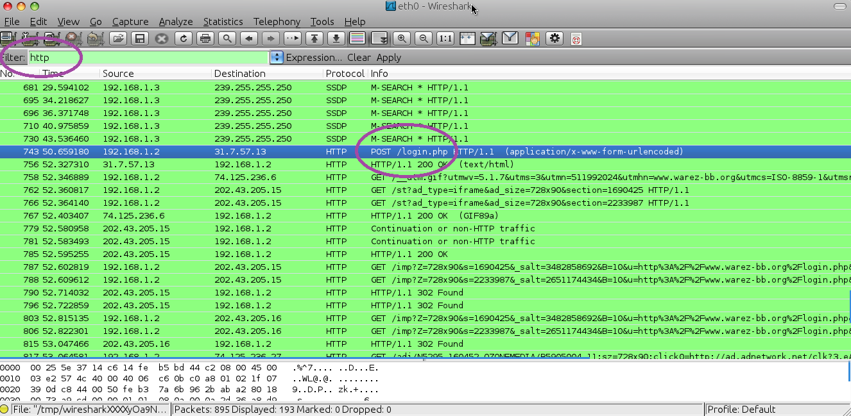Screen dimensions: 851x416
Task: Save capture file floppy icon
Action: coord(140,38)
